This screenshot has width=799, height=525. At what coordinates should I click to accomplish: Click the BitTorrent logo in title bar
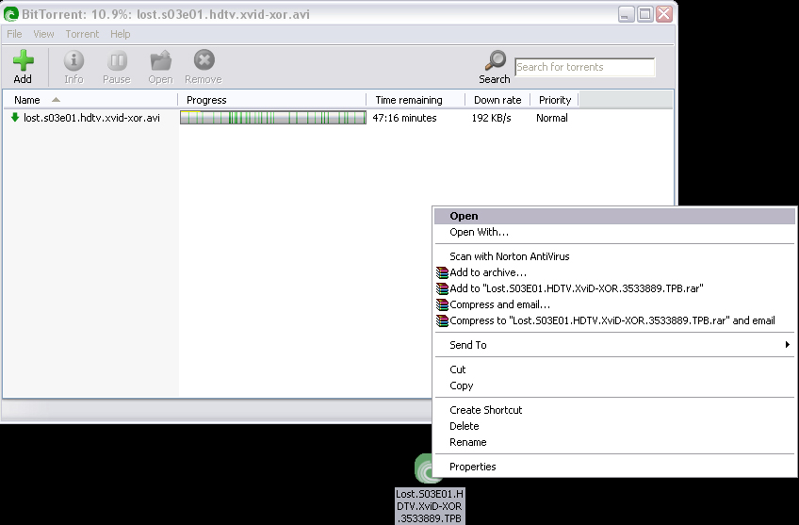point(10,14)
